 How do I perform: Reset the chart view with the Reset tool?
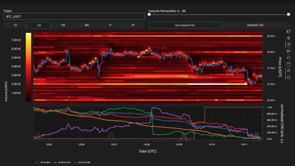coord(289,58)
